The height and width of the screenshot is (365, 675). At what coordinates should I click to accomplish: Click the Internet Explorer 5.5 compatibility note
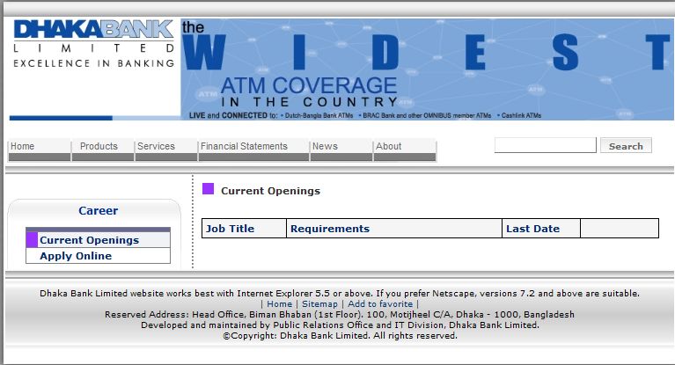click(x=339, y=294)
